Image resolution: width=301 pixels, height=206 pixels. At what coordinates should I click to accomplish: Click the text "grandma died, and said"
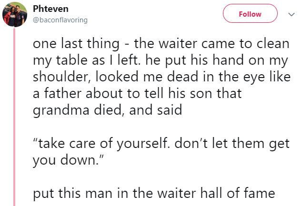[107, 111]
